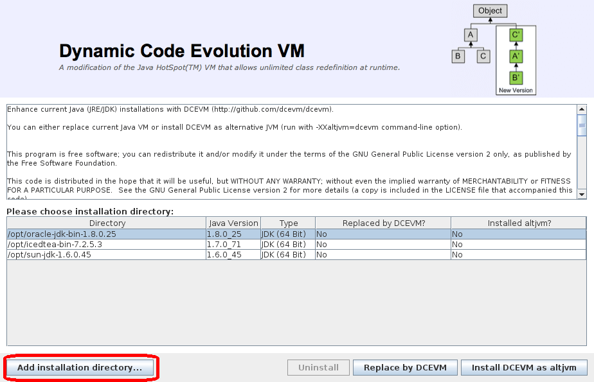Click Installed altjvm cell for oracle-jdk row
Image resolution: width=594 pixels, height=382 pixels.
point(519,234)
